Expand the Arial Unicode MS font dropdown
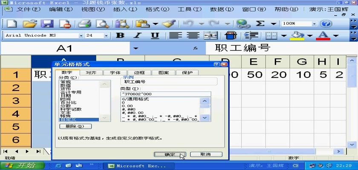This screenshot has height=170, width=358. (81, 36)
